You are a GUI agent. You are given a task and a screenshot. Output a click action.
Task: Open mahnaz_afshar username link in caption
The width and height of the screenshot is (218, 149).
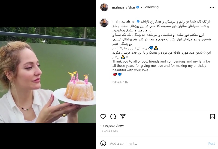point(124,22)
